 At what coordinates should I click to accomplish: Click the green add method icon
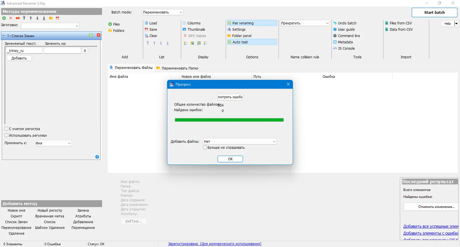pyautogui.click(x=4, y=18)
